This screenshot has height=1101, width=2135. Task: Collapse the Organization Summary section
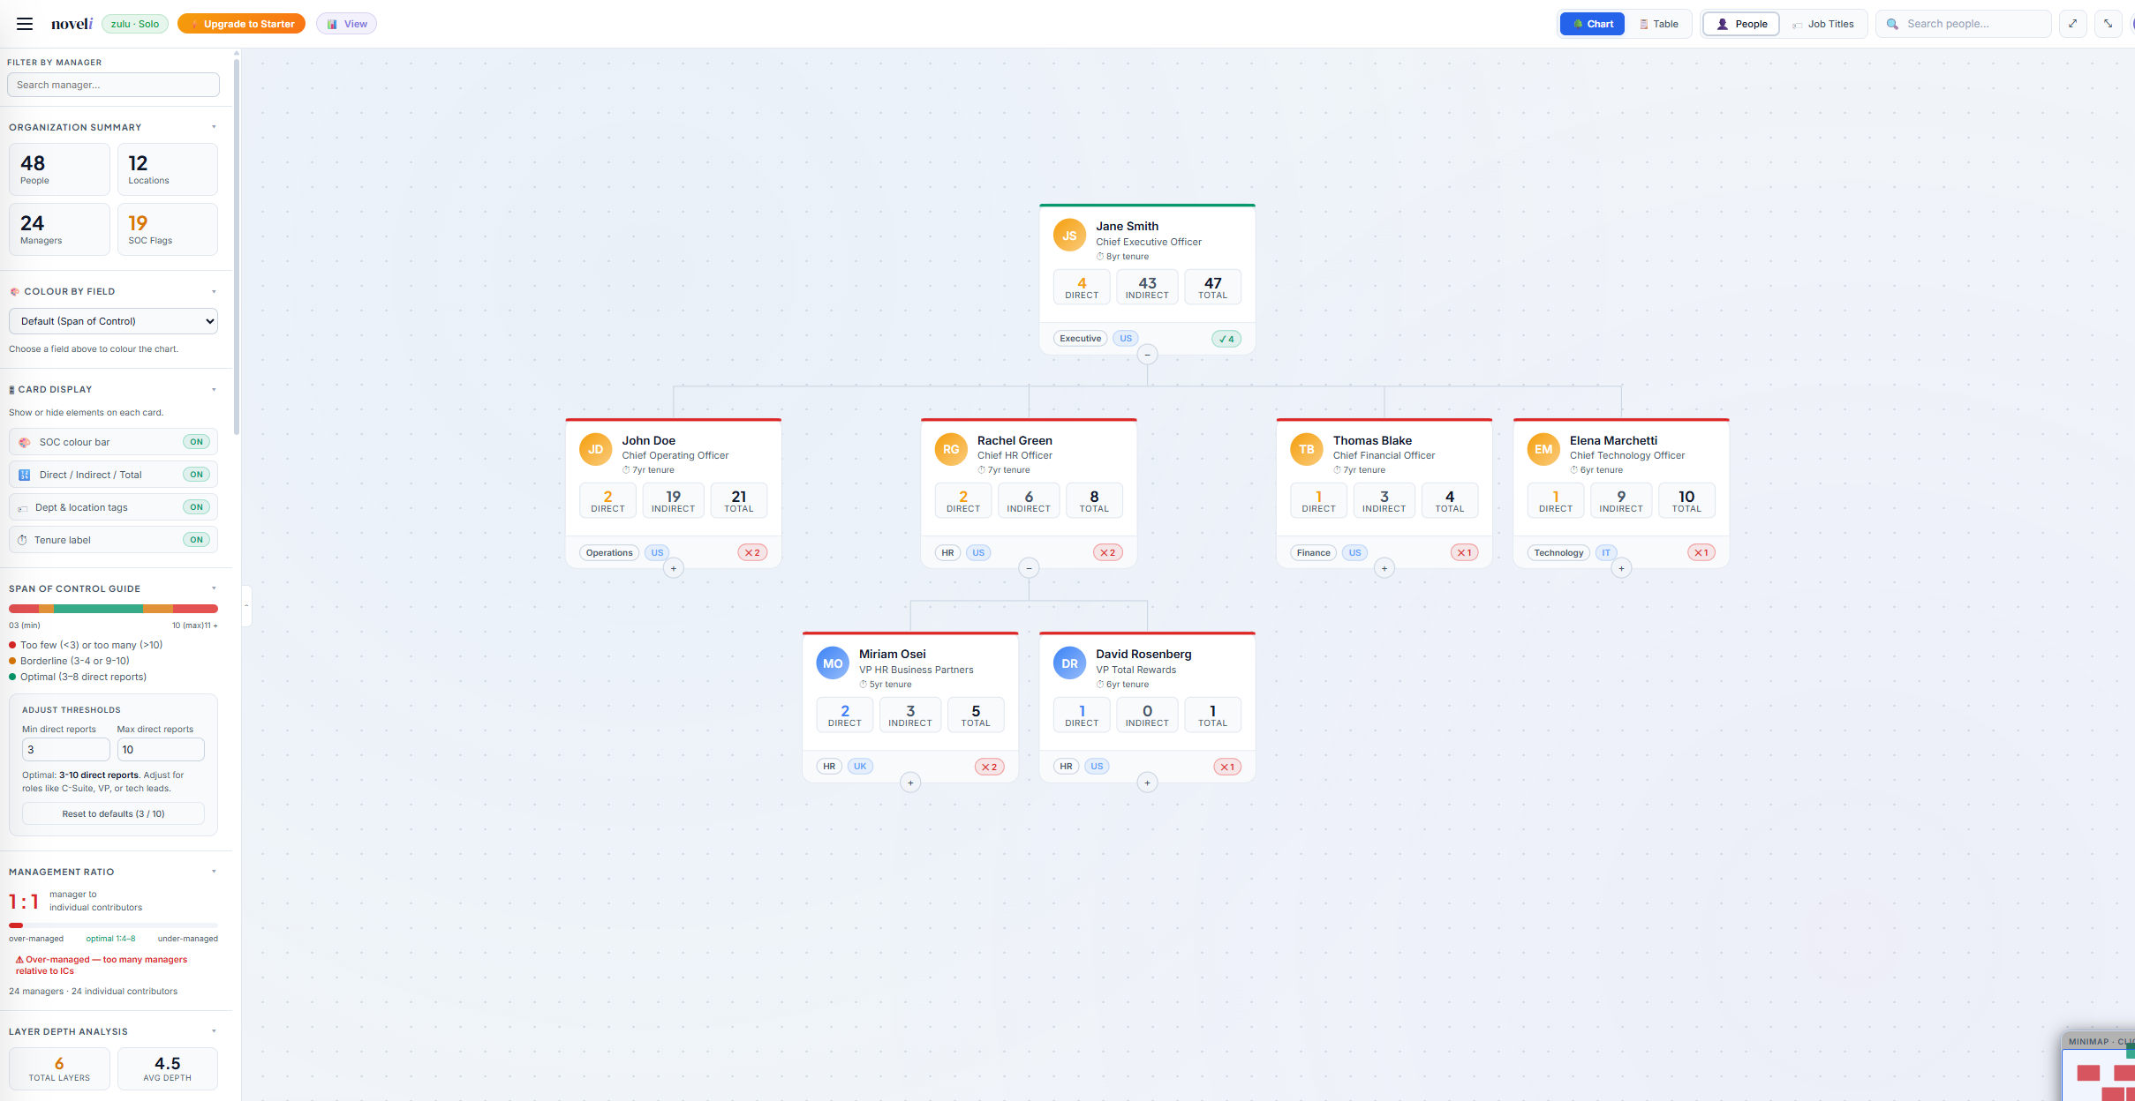coord(214,127)
